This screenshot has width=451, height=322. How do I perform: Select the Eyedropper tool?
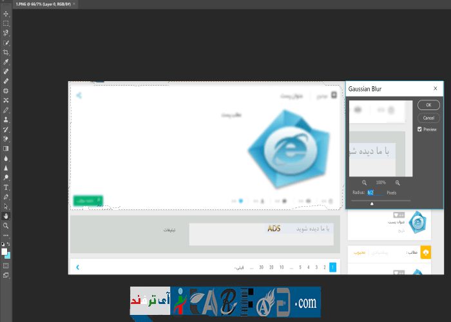6,62
